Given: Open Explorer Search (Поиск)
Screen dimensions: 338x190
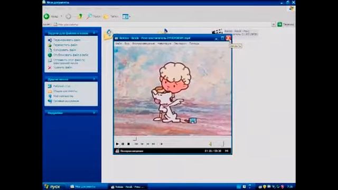Looking at the screenshot, I should 93,16.
